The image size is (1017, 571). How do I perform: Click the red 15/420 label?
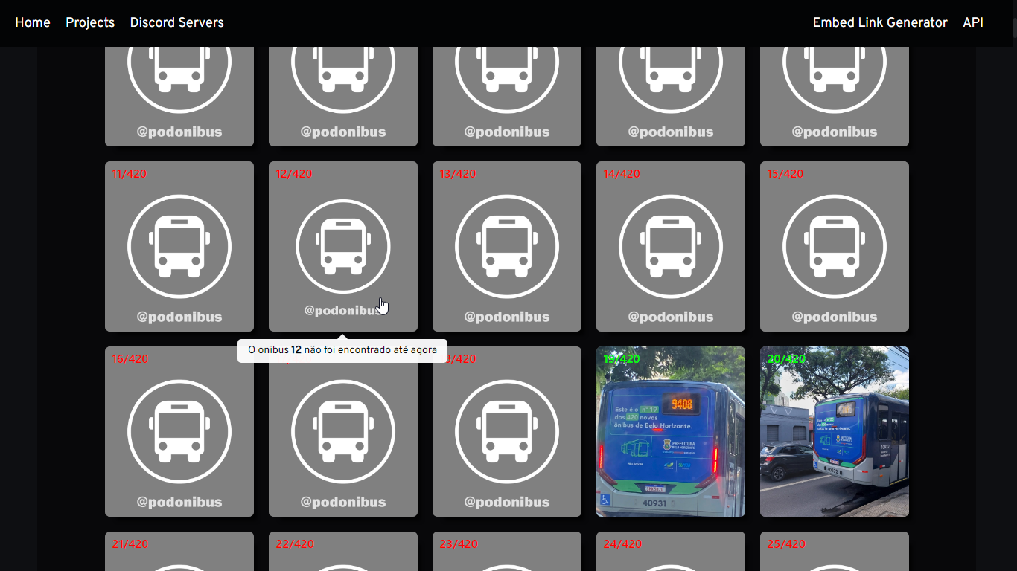[x=785, y=174]
